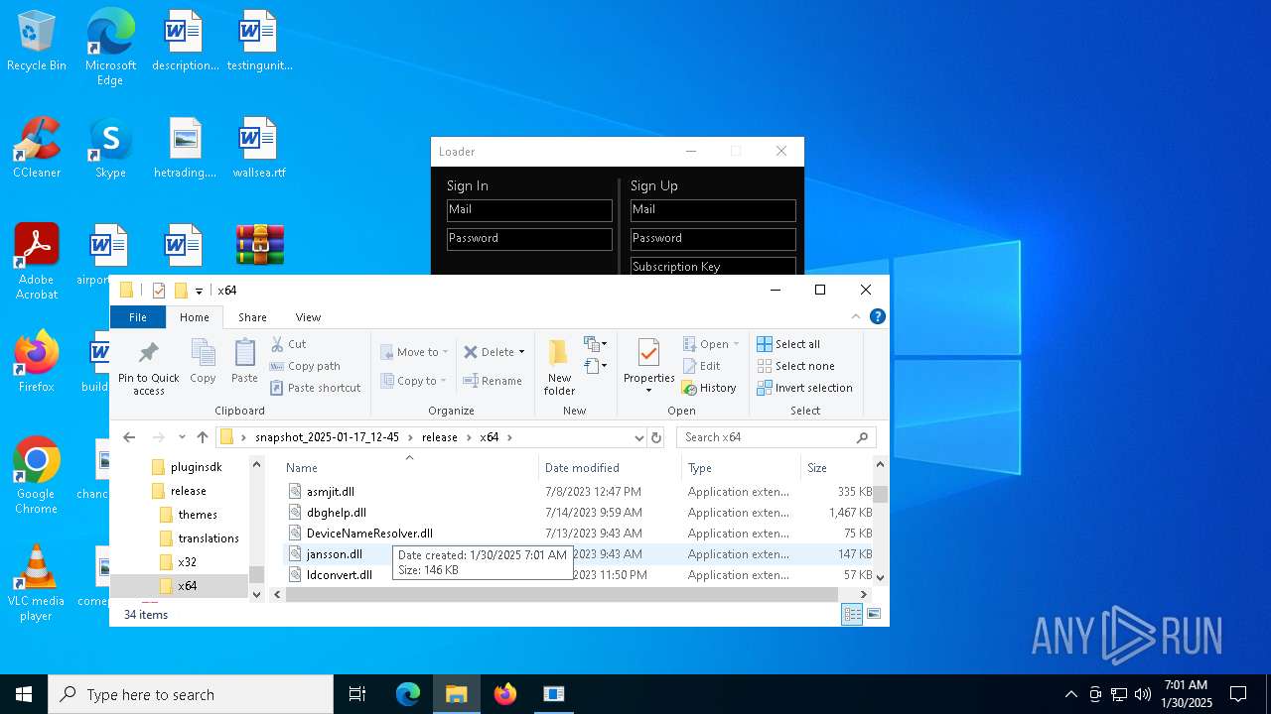Open the Delete dropdown arrow
This screenshot has height=714, width=1271.
(x=521, y=352)
